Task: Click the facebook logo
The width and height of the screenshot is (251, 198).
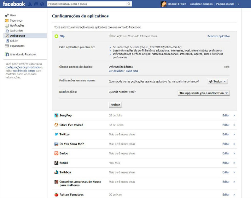Action: click(x=14, y=4)
